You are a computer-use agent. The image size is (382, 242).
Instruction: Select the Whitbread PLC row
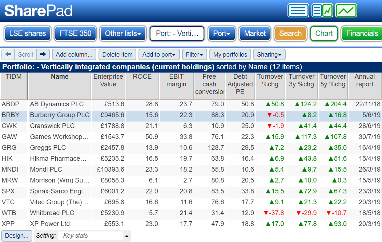pos(191,213)
